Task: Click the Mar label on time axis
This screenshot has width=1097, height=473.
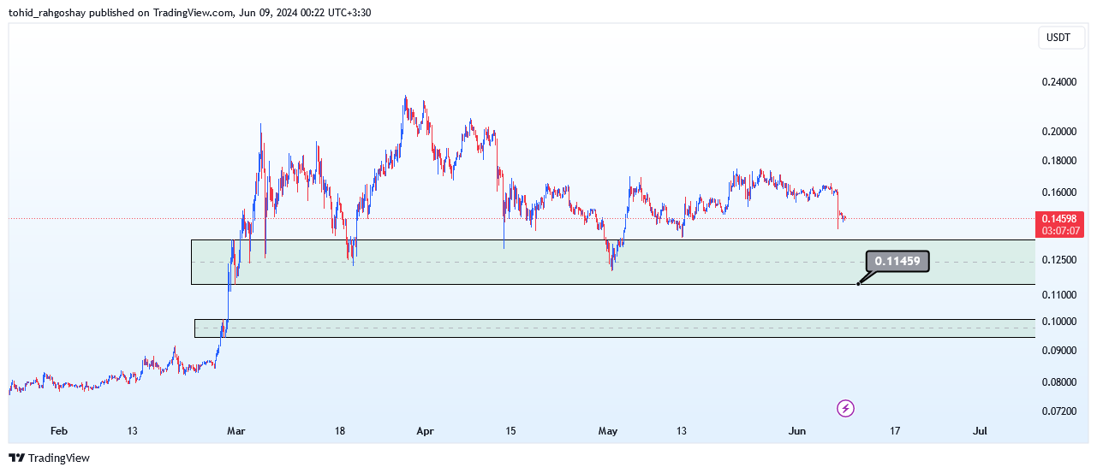Action: coord(237,432)
